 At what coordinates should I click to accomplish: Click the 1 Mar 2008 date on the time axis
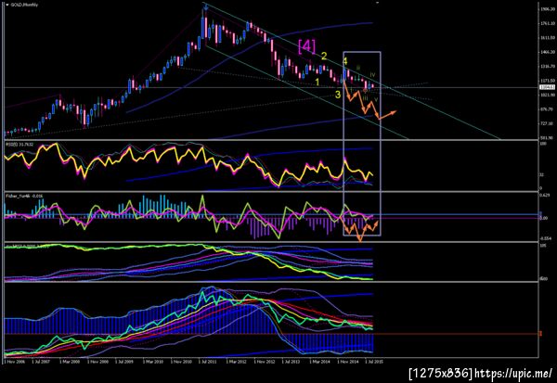point(70,362)
